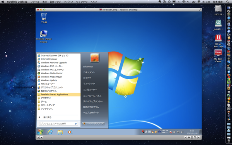
Task: Open コンピューター from the Start menu
Action: (x=90, y=90)
